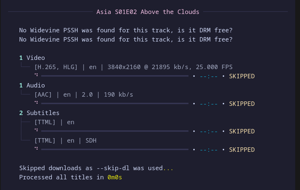
Task: Click the yellow 0m0s elapsed time
Action: point(114,177)
